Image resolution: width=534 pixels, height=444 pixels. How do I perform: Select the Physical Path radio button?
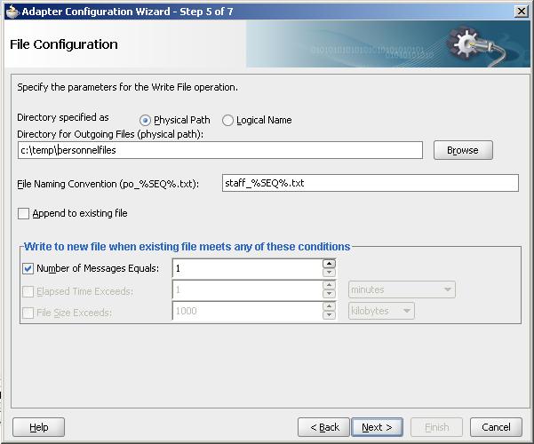(145, 120)
